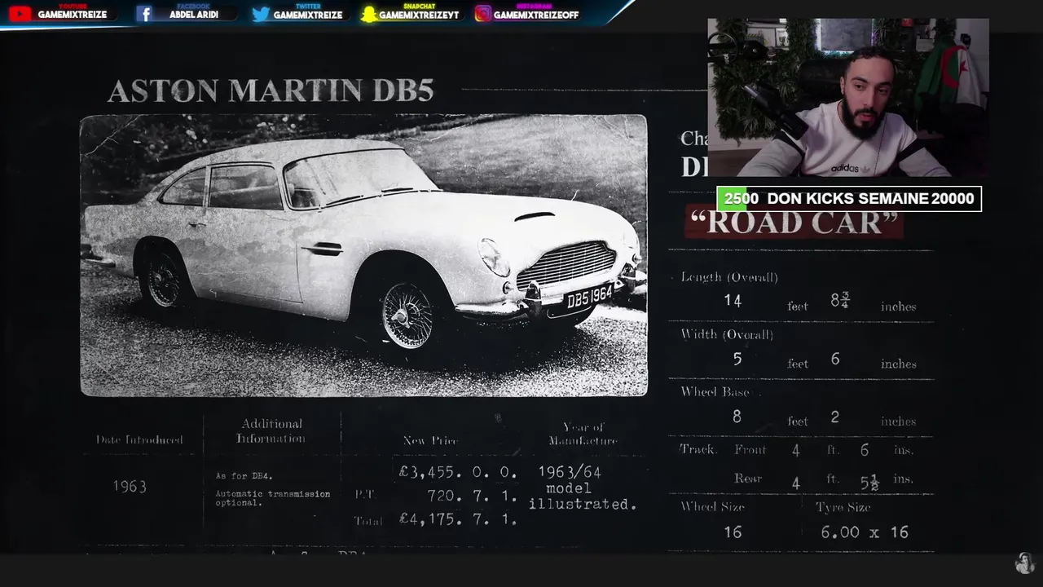The image size is (1043, 587).
Task: Click the £4,175. 7. 1. total price
Action: click(458, 519)
